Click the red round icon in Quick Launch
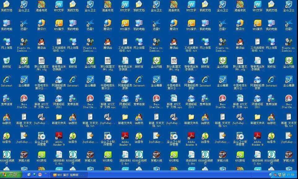Screen dimensions: 298x179 click(40, 175)
